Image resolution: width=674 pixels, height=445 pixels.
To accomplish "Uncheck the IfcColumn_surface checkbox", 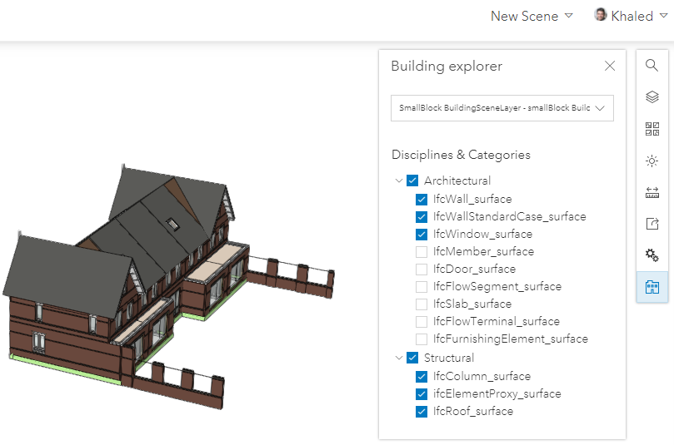I will click(x=422, y=376).
